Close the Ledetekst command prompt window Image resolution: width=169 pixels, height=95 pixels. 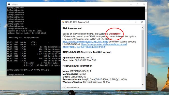[x=144, y=4]
